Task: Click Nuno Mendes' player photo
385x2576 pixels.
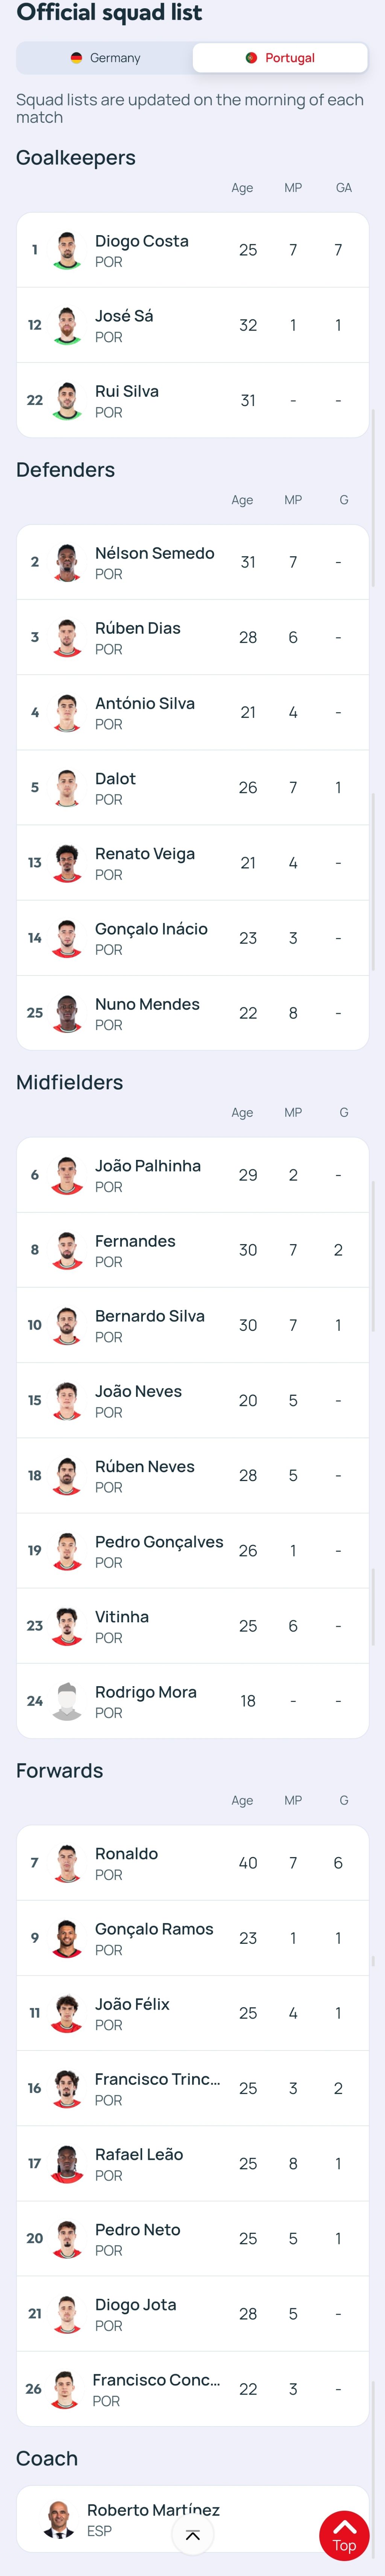Action: coord(67,1013)
